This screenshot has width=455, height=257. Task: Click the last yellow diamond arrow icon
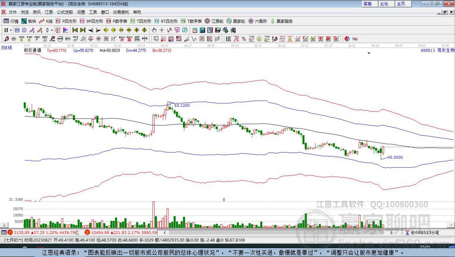(144, 30)
